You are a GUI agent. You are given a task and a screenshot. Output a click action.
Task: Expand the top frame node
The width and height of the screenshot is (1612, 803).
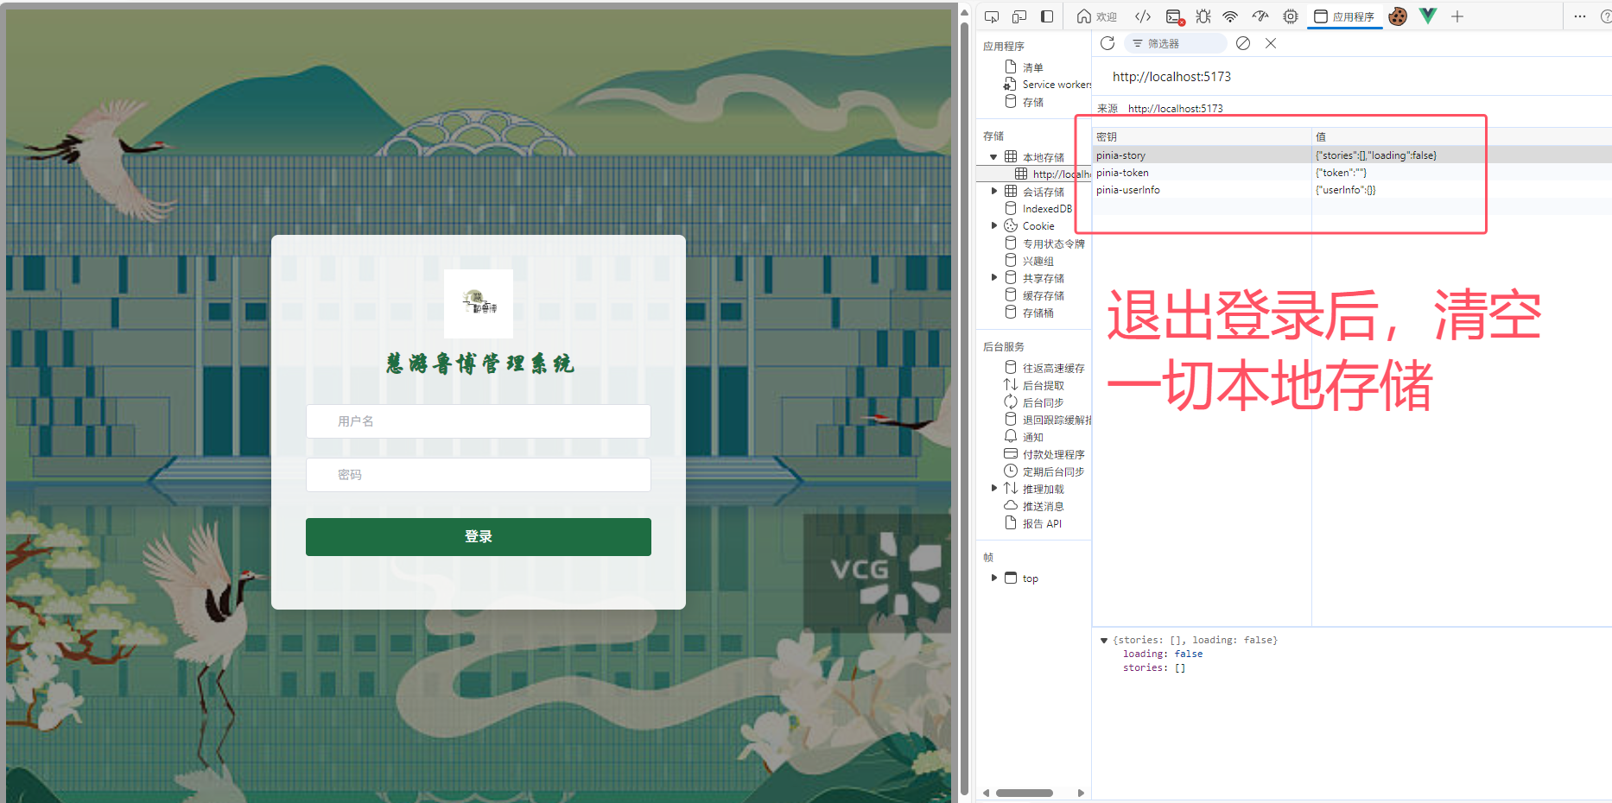(993, 578)
